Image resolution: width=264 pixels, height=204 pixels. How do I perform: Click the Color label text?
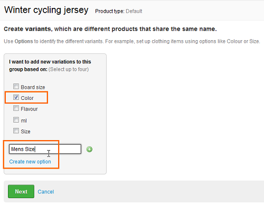coord(27,98)
